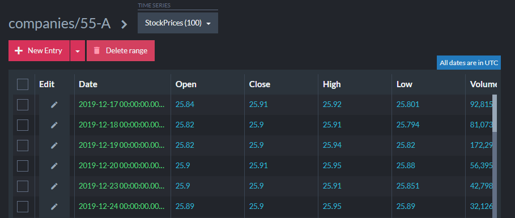Edit the 2019-12-20 entry with pencil icon

coord(54,166)
